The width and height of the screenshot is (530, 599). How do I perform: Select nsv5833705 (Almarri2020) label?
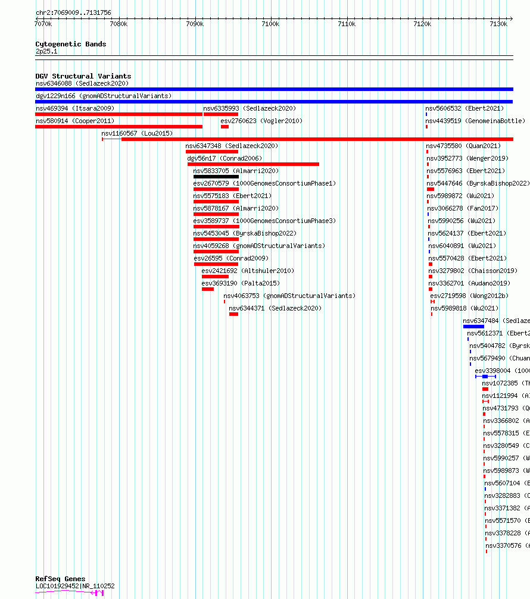[x=236, y=171]
